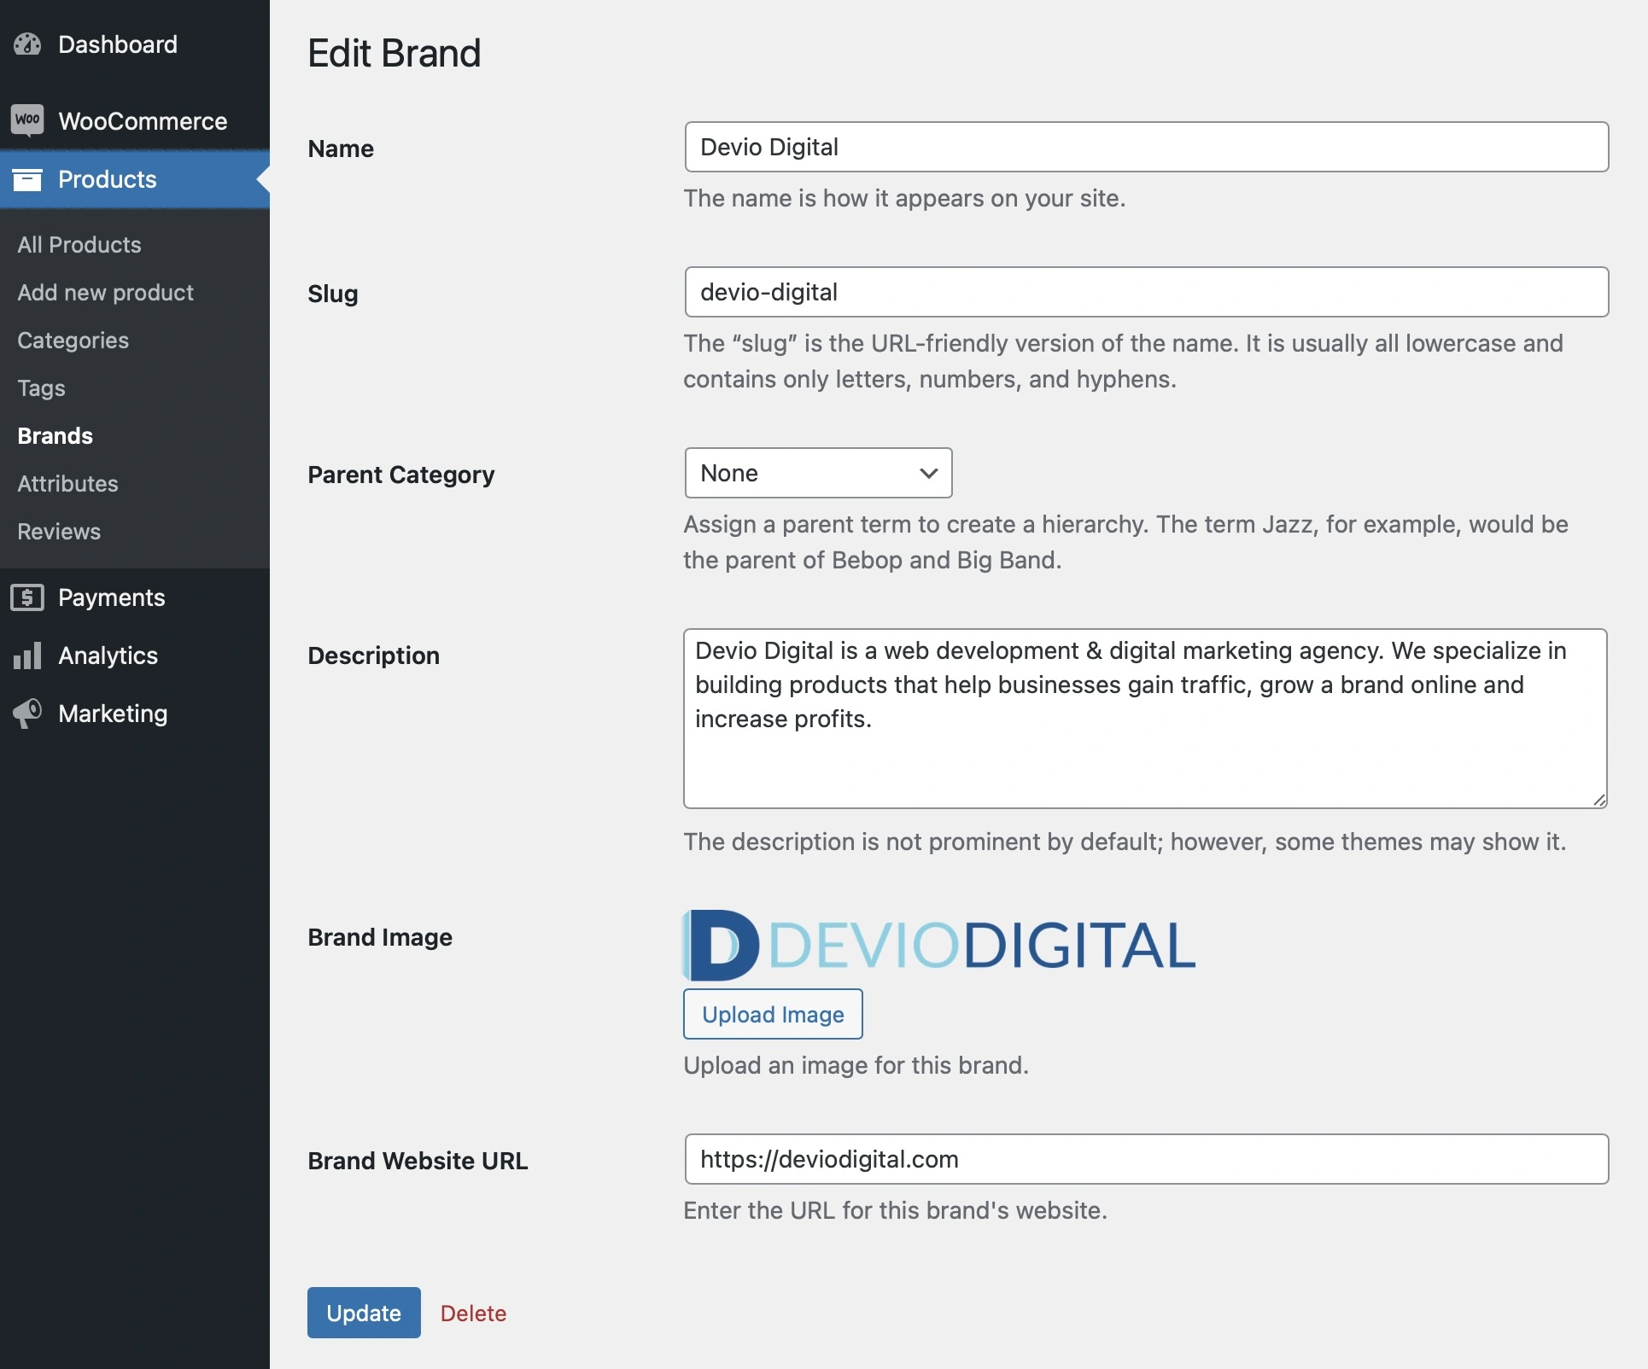Expand the Parent Category dropdown
The width and height of the screenshot is (1648, 1369).
click(x=818, y=473)
